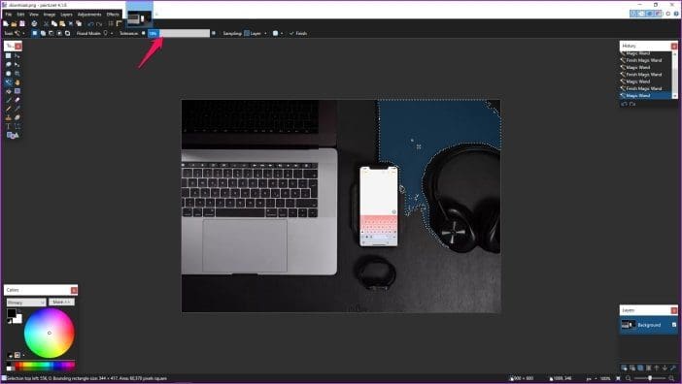682x384 pixels.
Task: Select the Text tool
Action: point(9,126)
